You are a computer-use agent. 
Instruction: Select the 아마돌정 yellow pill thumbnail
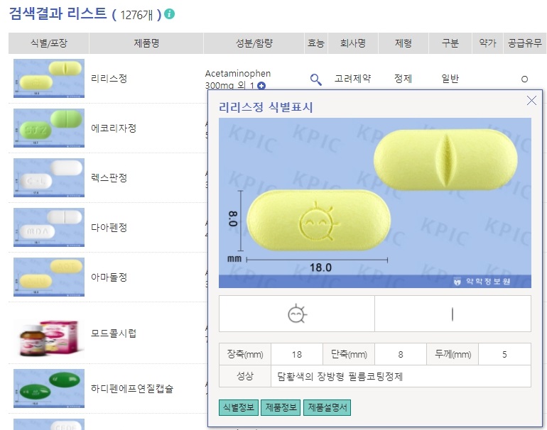tap(49, 277)
